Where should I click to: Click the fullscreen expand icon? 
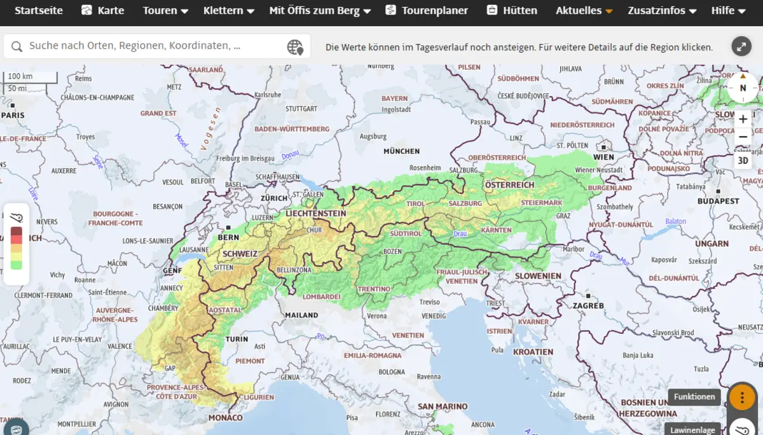tap(741, 46)
